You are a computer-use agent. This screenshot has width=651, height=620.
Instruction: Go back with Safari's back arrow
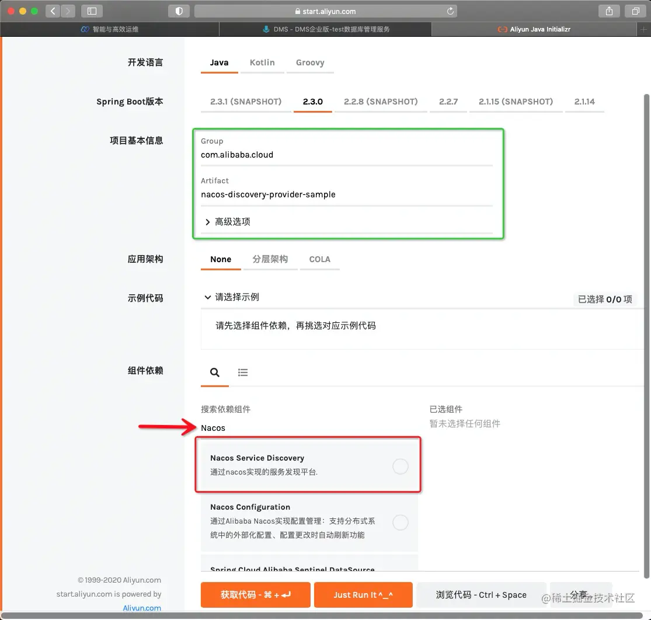tap(53, 11)
